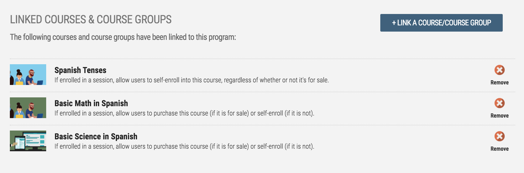Click the Remove label in the Spanish Tenses row
524x173 pixels.
(x=499, y=83)
